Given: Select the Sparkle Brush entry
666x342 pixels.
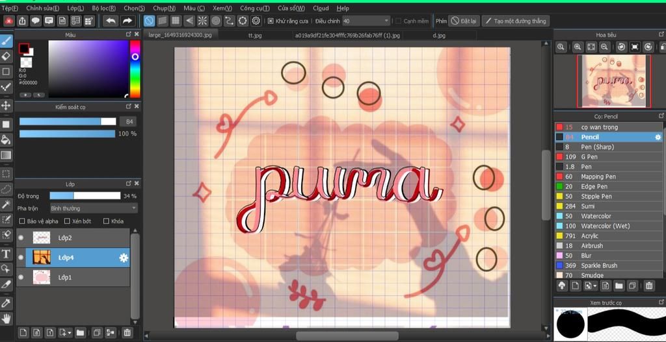Looking at the screenshot, I should [x=608, y=265].
